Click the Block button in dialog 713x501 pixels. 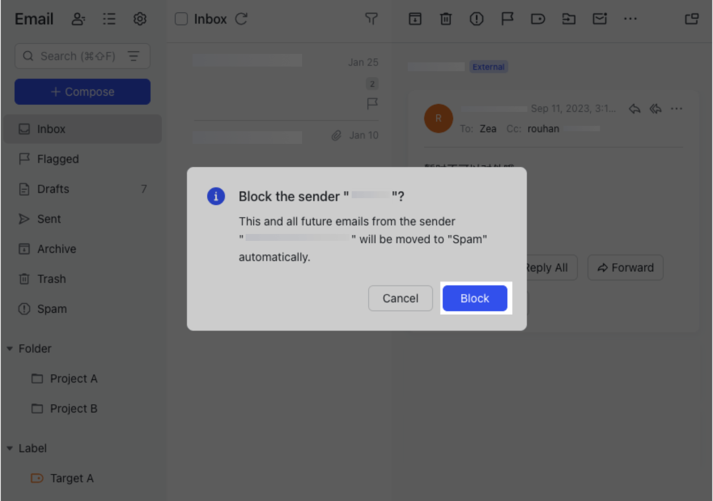pos(475,298)
